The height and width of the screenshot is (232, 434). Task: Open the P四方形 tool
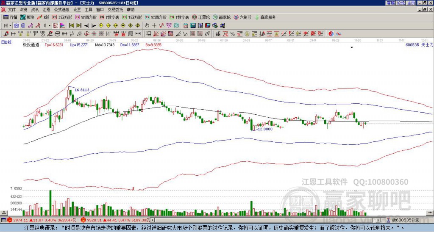pos(62,17)
